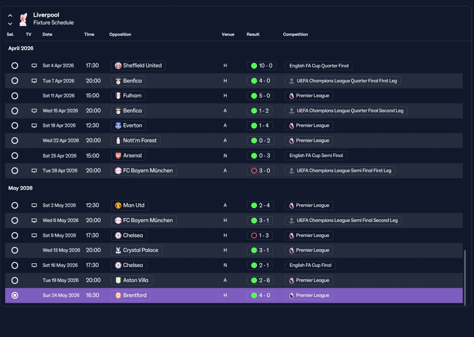Screen dimensions: 474x337
Task: Click the Man Utd club badge
Action: pos(118,205)
